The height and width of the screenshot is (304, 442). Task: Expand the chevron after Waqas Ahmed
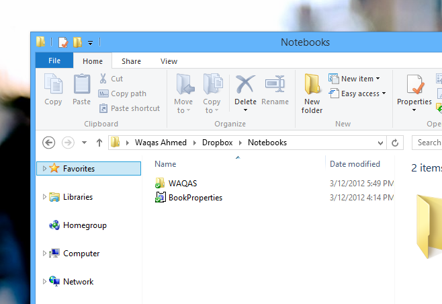[x=195, y=143]
